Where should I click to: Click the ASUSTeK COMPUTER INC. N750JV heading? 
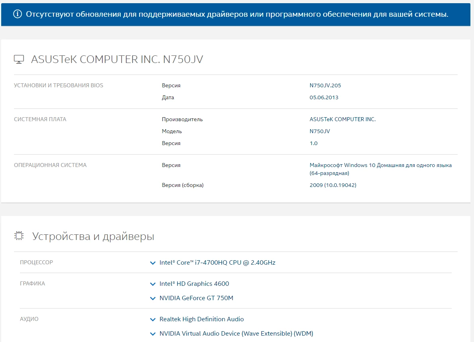pos(117,59)
